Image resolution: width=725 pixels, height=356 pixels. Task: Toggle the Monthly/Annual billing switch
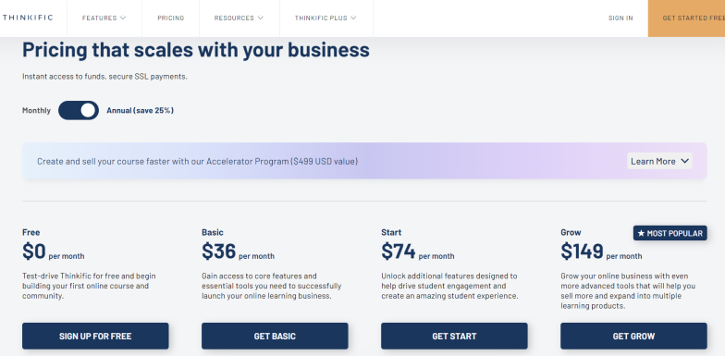coord(79,111)
